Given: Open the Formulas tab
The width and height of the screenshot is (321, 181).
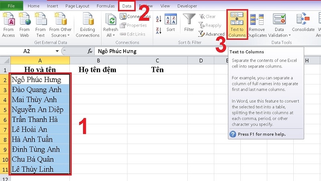Looking at the screenshot, I should (106, 6).
